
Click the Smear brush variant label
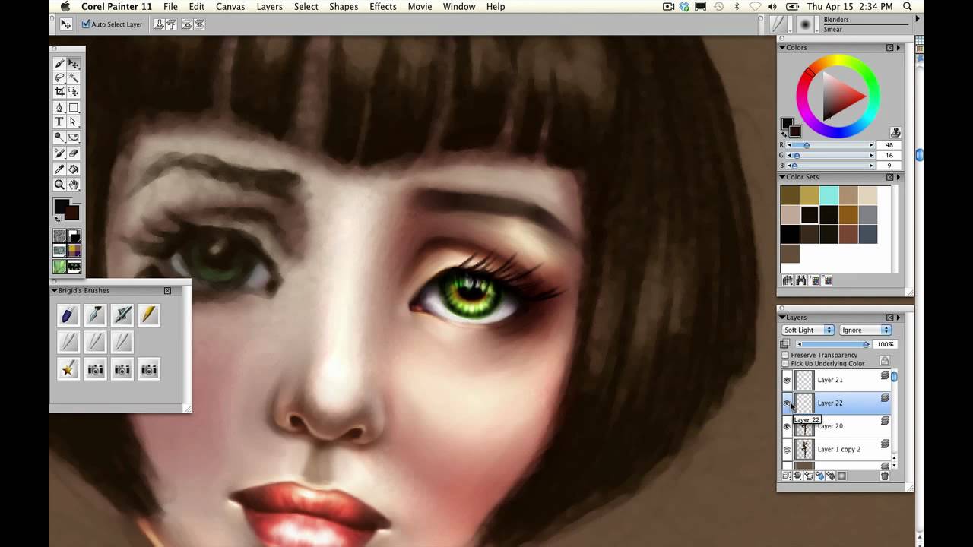[832, 30]
